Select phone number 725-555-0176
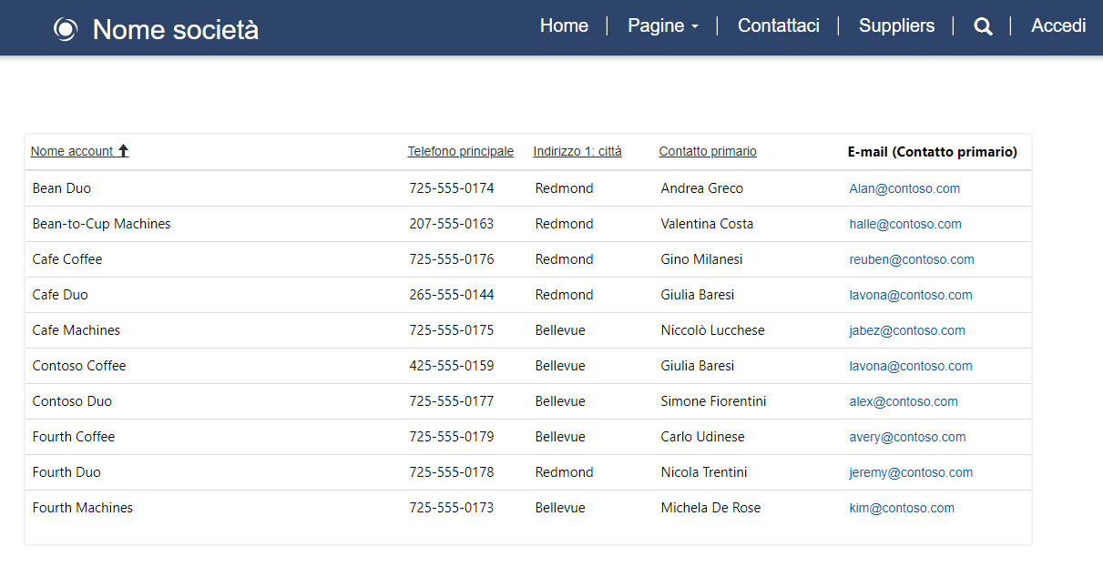This screenshot has width=1103, height=587. pos(452,259)
